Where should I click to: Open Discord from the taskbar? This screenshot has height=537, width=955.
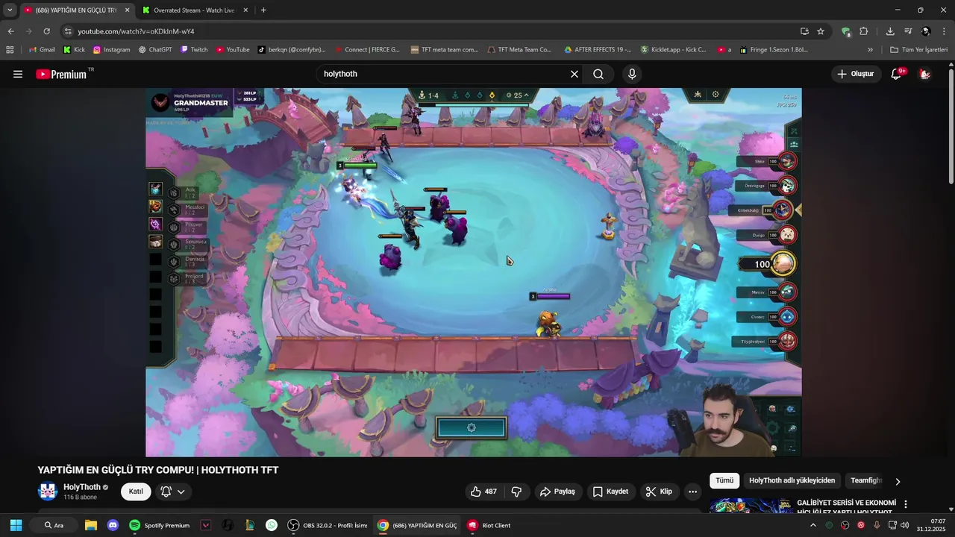(113, 525)
